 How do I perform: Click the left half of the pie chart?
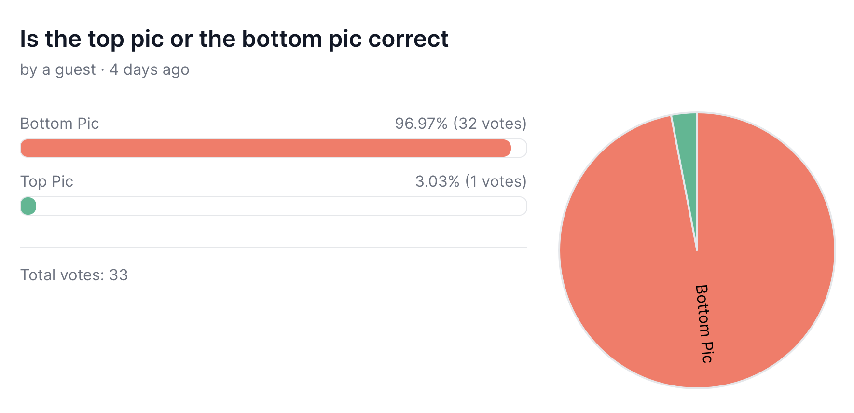tap(628, 250)
